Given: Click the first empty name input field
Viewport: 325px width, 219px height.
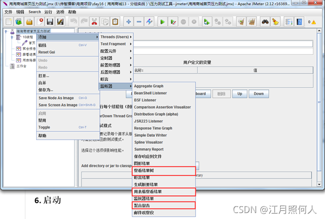Looking at the screenshot, I should click(x=223, y=44).
